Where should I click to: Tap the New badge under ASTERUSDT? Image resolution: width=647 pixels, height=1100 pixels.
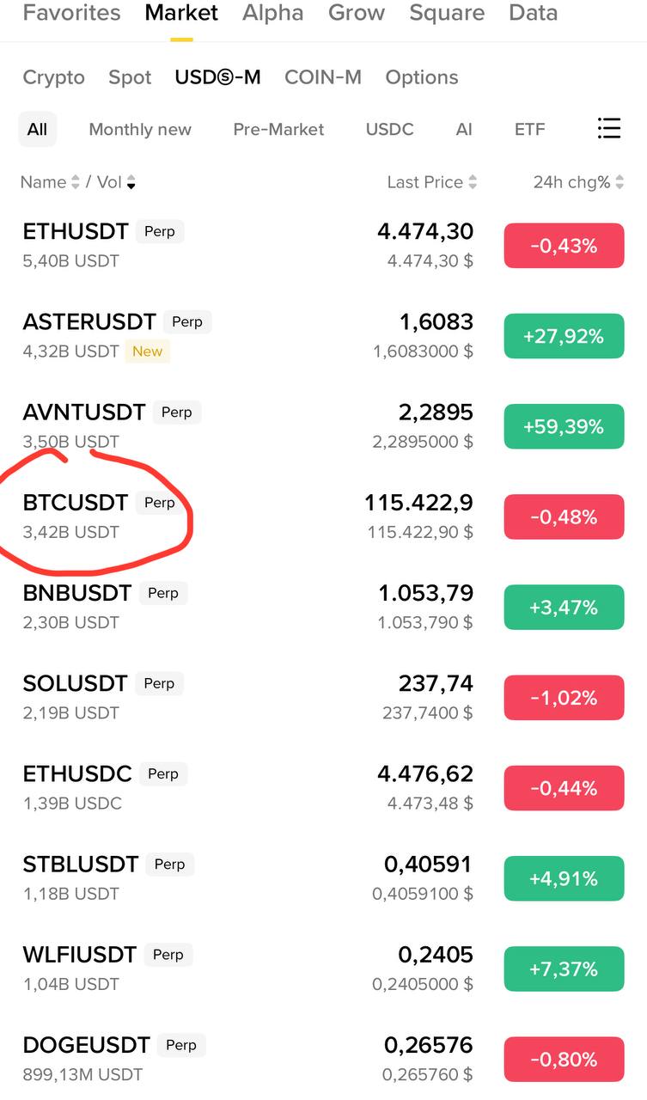(147, 351)
